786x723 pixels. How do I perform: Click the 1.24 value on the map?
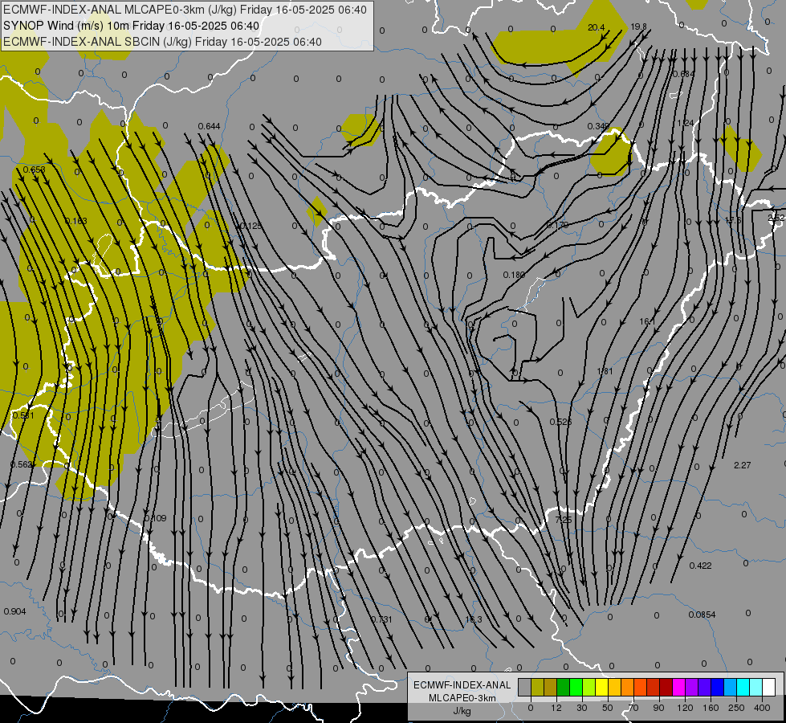pyautogui.click(x=686, y=123)
